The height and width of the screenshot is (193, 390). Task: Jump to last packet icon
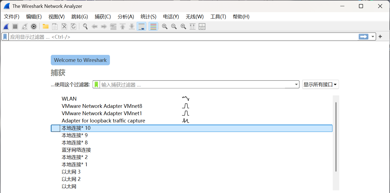[x=132, y=26]
